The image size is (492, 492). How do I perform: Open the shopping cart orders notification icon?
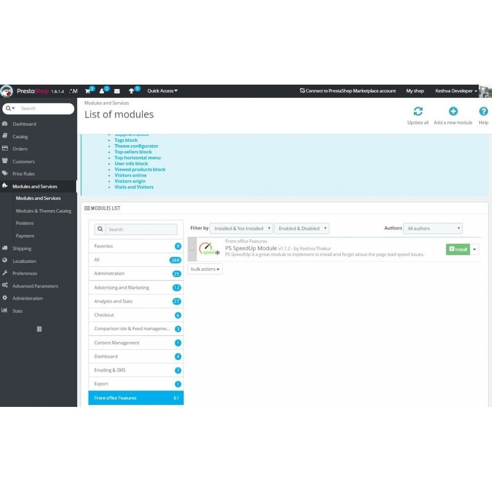point(88,91)
